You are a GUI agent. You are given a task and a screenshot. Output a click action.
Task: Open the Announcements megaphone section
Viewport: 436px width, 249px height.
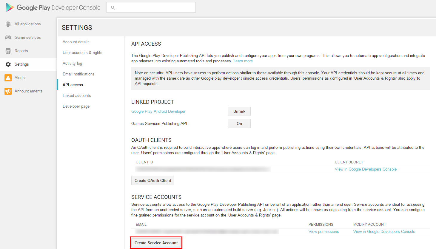28,91
